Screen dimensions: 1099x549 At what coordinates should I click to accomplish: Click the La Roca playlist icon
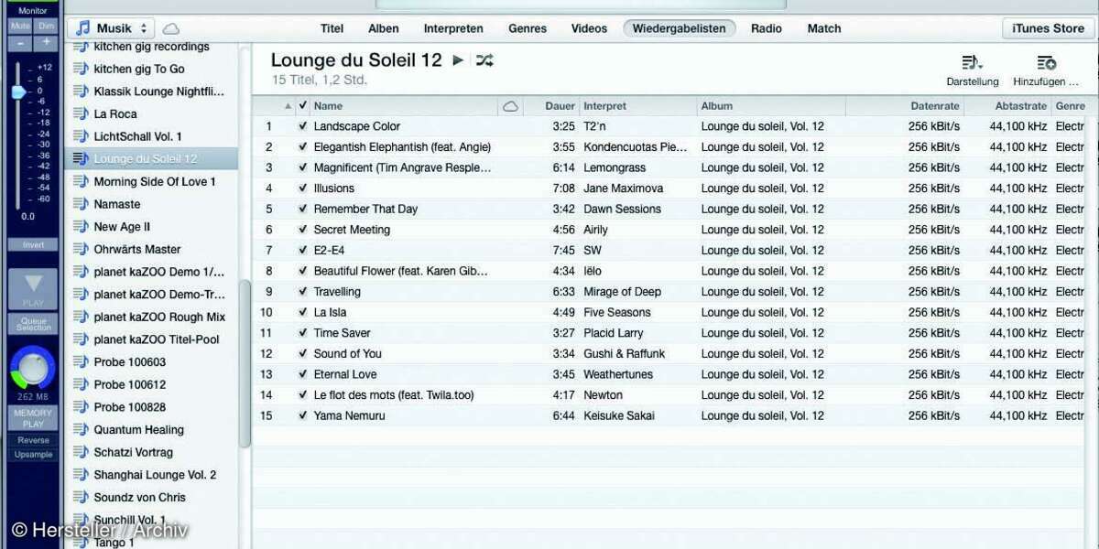(x=81, y=113)
